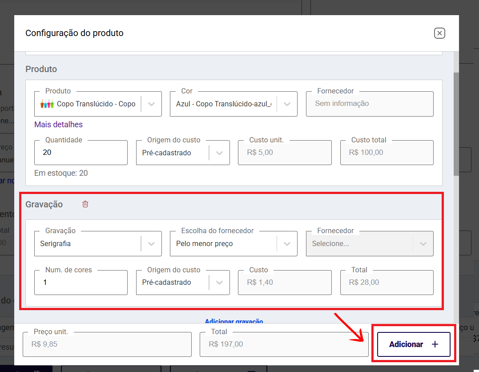Click the Preço unit. R$ 9,85 field
This screenshot has width=479, height=372.
point(107,344)
